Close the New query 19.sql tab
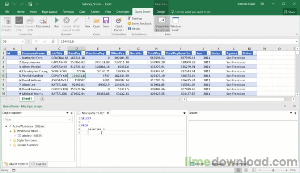 click(x=108, y=113)
